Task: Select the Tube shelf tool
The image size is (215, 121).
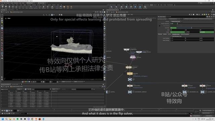Action: [x=9, y=7]
